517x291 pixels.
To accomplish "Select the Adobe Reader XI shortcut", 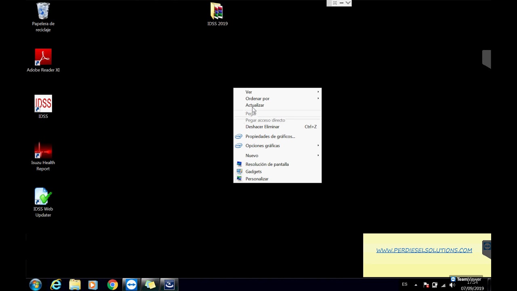I will (x=43, y=61).
